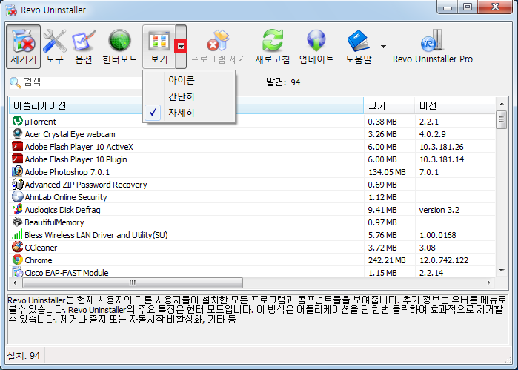This screenshot has height=370, width=518.
Task: Click the Revo Uninstaller title bar icon
Action: [11, 10]
